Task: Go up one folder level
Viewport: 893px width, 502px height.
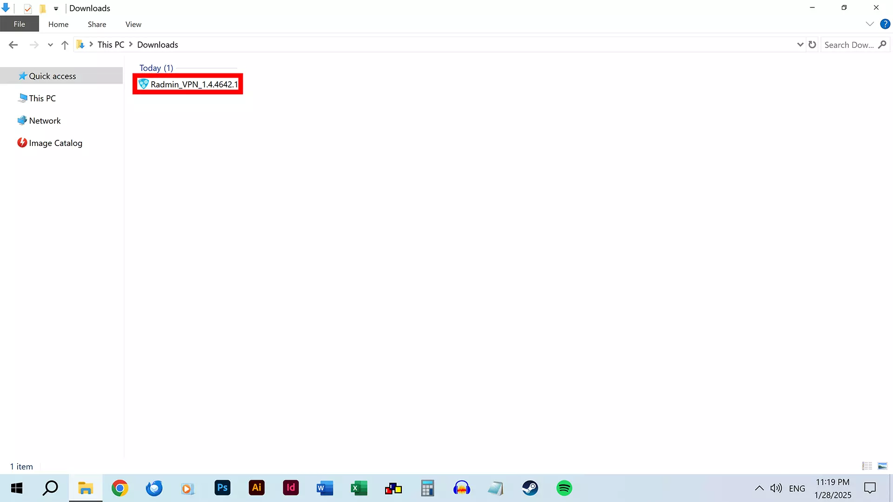Action: pos(65,45)
